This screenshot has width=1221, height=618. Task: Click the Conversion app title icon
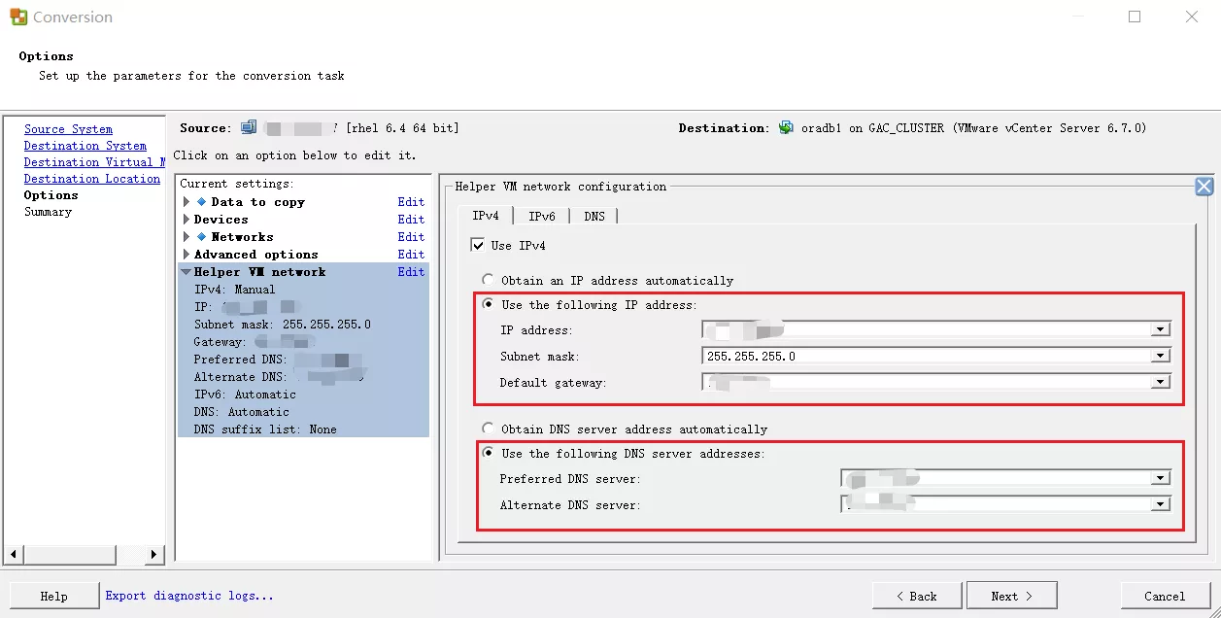17,17
